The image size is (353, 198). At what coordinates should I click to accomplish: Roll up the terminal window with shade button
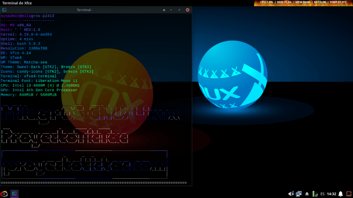164,10
